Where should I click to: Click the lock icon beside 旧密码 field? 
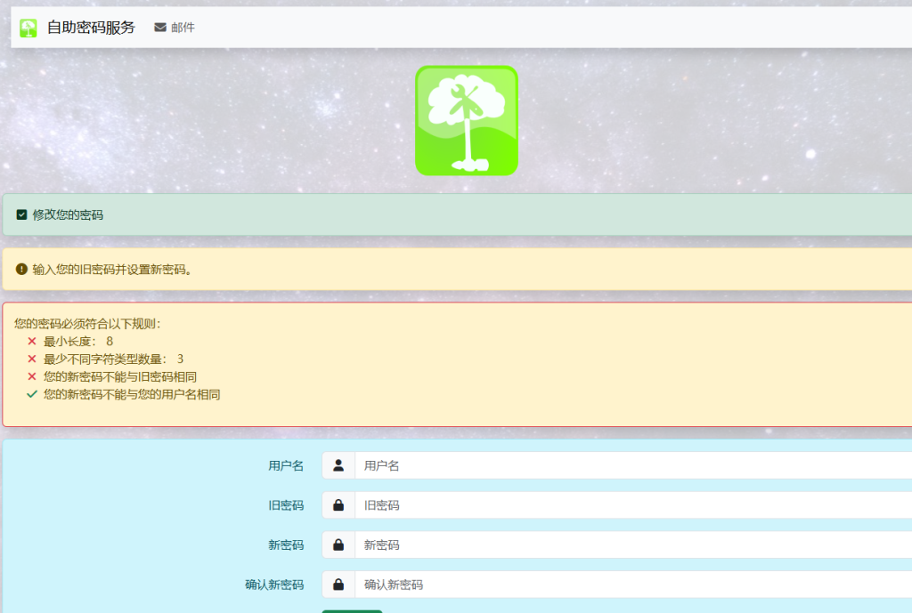[338, 505]
